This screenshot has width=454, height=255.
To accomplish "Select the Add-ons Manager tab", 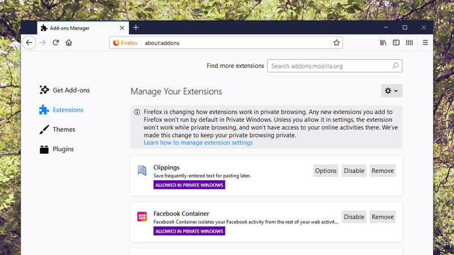I will [83, 28].
